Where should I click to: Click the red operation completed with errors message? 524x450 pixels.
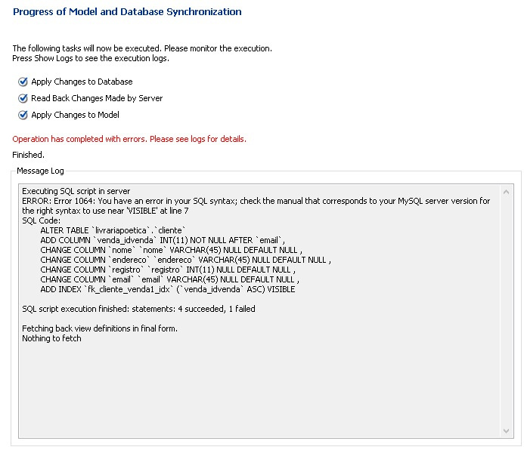129,139
